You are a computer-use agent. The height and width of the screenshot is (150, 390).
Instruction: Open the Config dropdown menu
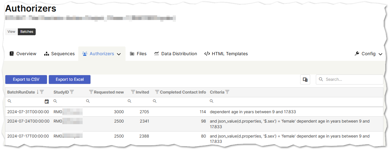[x=369, y=54]
